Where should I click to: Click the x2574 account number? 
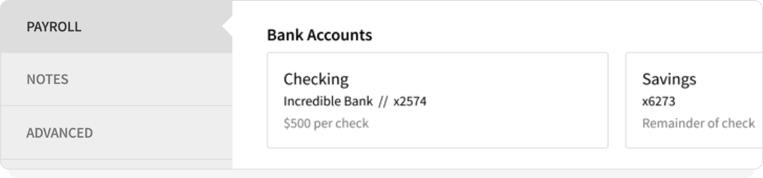409,101
